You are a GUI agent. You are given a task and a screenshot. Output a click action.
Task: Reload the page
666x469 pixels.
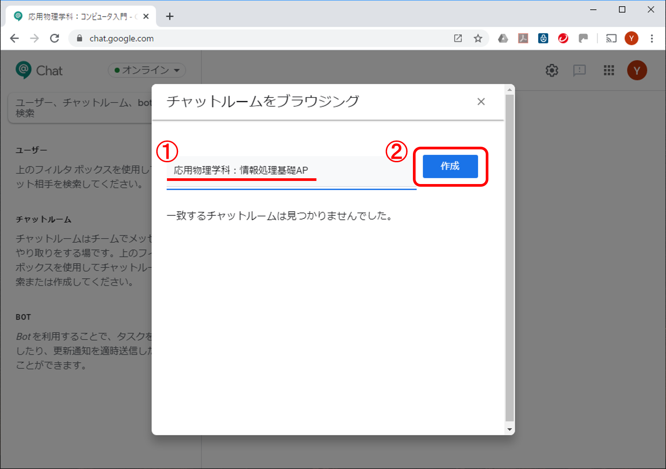pos(55,38)
